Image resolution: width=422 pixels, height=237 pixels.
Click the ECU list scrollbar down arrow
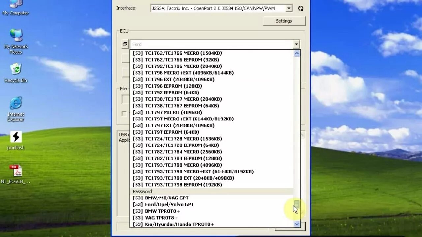click(297, 224)
